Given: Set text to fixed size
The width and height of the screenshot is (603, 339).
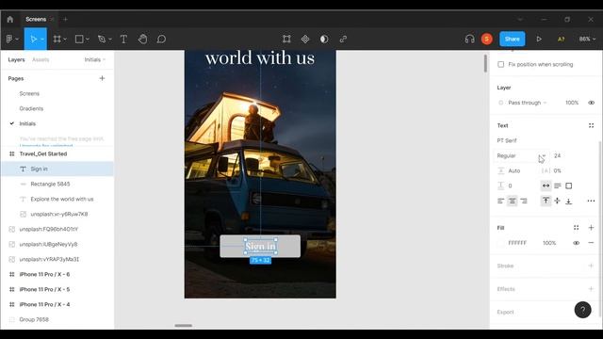Looking at the screenshot, I should coord(568,186).
